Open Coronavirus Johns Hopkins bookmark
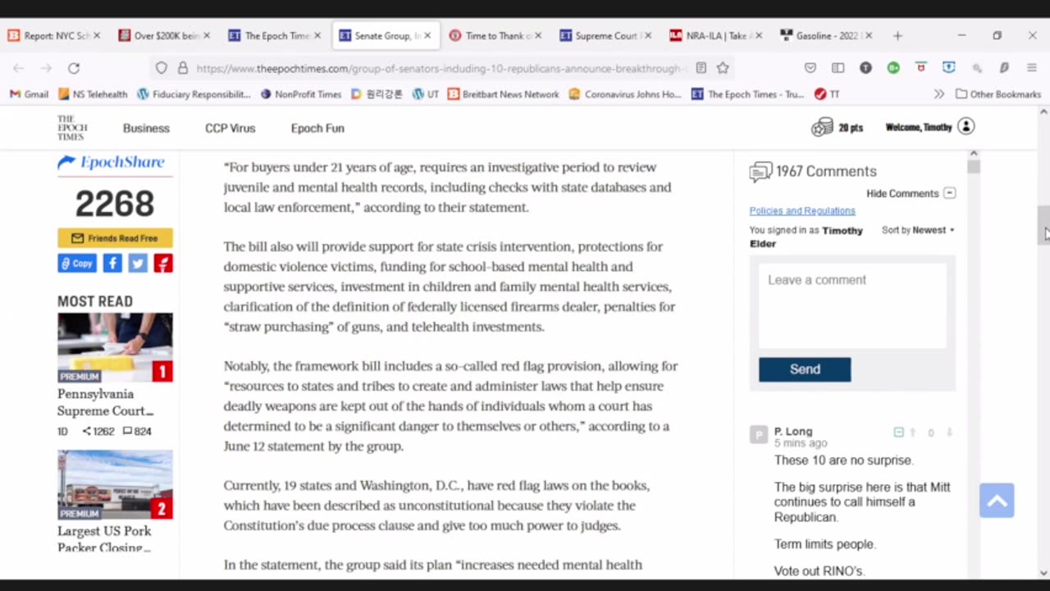1050x591 pixels. coord(625,94)
